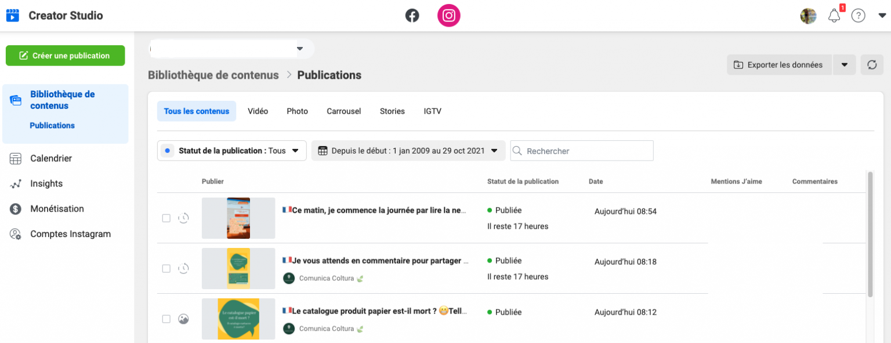Go to Monétisation in the sidebar
The width and height of the screenshot is (891, 343).
click(x=57, y=209)
